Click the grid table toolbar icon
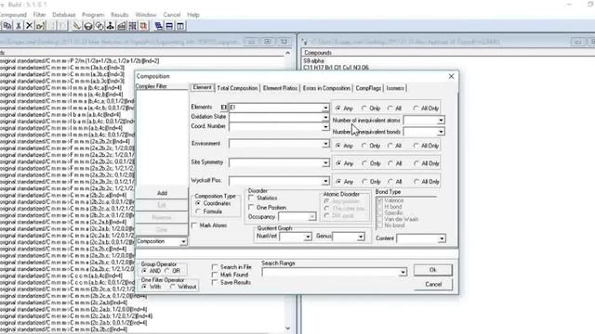 pos(132,26)
